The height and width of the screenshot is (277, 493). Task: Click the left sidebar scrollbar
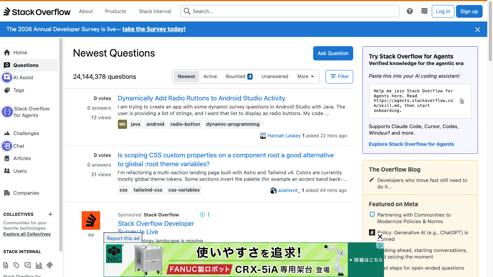pos(61,144)
